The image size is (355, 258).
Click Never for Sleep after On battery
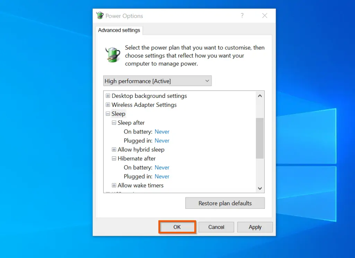pyautogui.click(x=162, y=132)
